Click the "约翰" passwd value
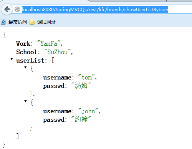Viewport: 192px width, 149px height. pos(81,119)
